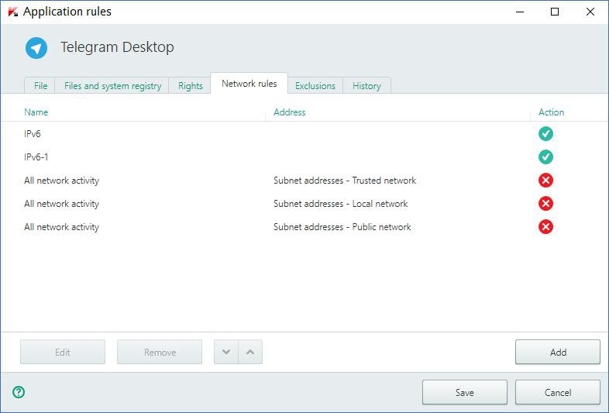This screenshot has width=609, height=413.
Task: Sort rules by the Address column header
Action: coord(289,112)
